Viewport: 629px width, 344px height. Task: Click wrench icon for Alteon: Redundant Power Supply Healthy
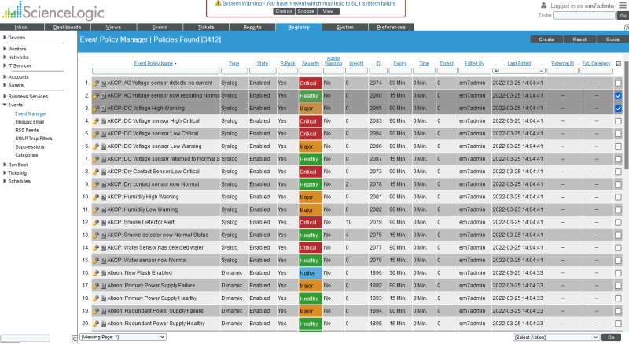pos(96,324)
